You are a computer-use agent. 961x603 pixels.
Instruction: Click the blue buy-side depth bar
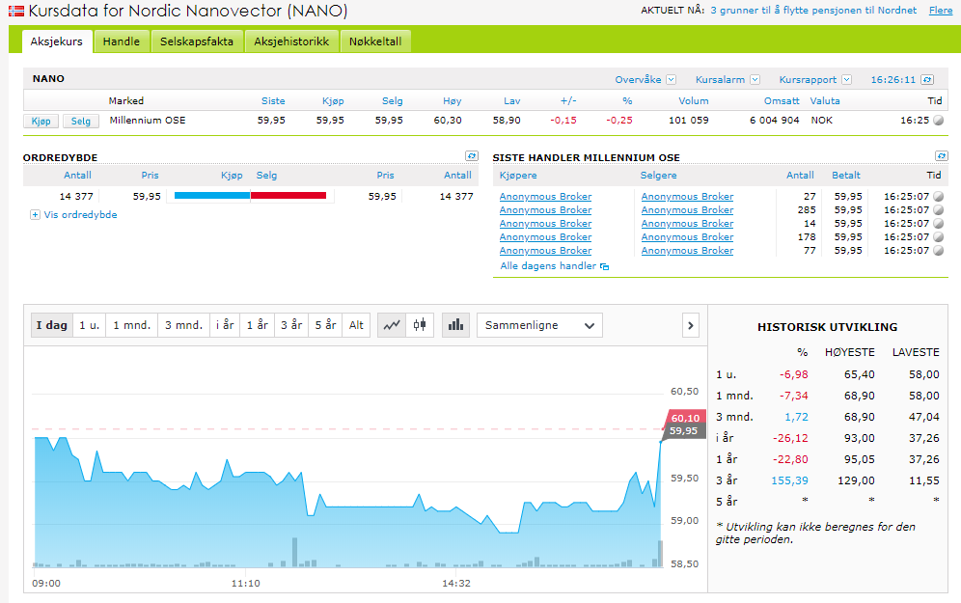212,196
